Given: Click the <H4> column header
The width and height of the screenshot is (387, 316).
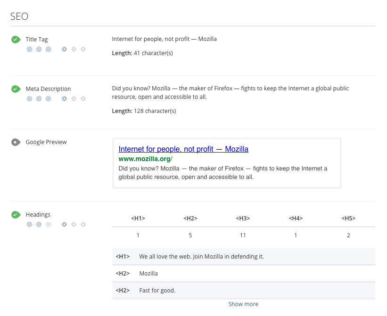Looking at the screenshot, I should tap(296, 219).
